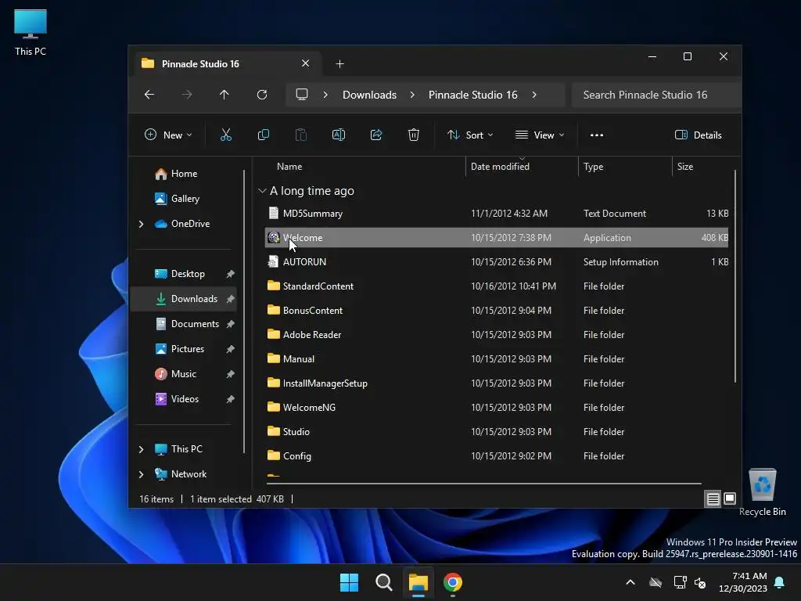Switch to details list view icon in status bar

point(713,498)
